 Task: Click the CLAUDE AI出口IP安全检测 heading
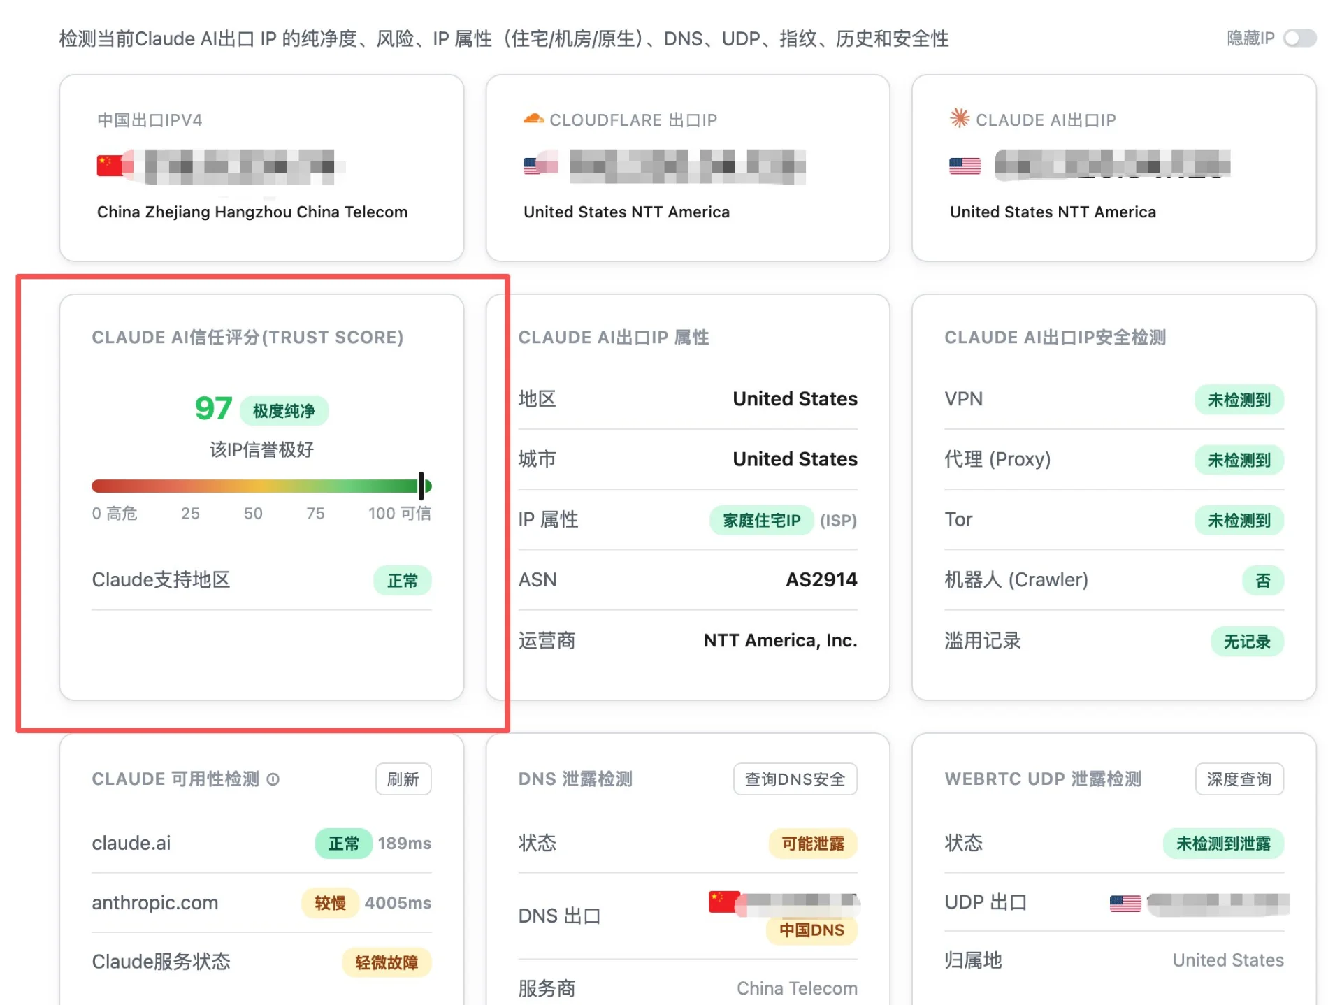1055,337
